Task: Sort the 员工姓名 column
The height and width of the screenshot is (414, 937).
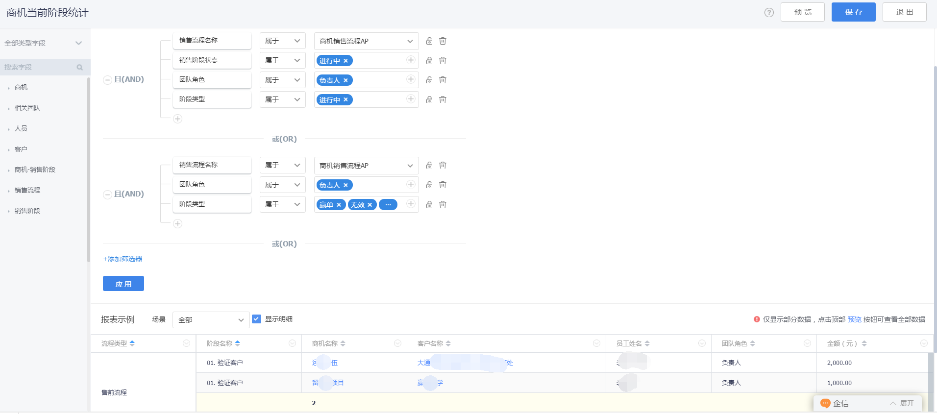Action: [647, 343]
